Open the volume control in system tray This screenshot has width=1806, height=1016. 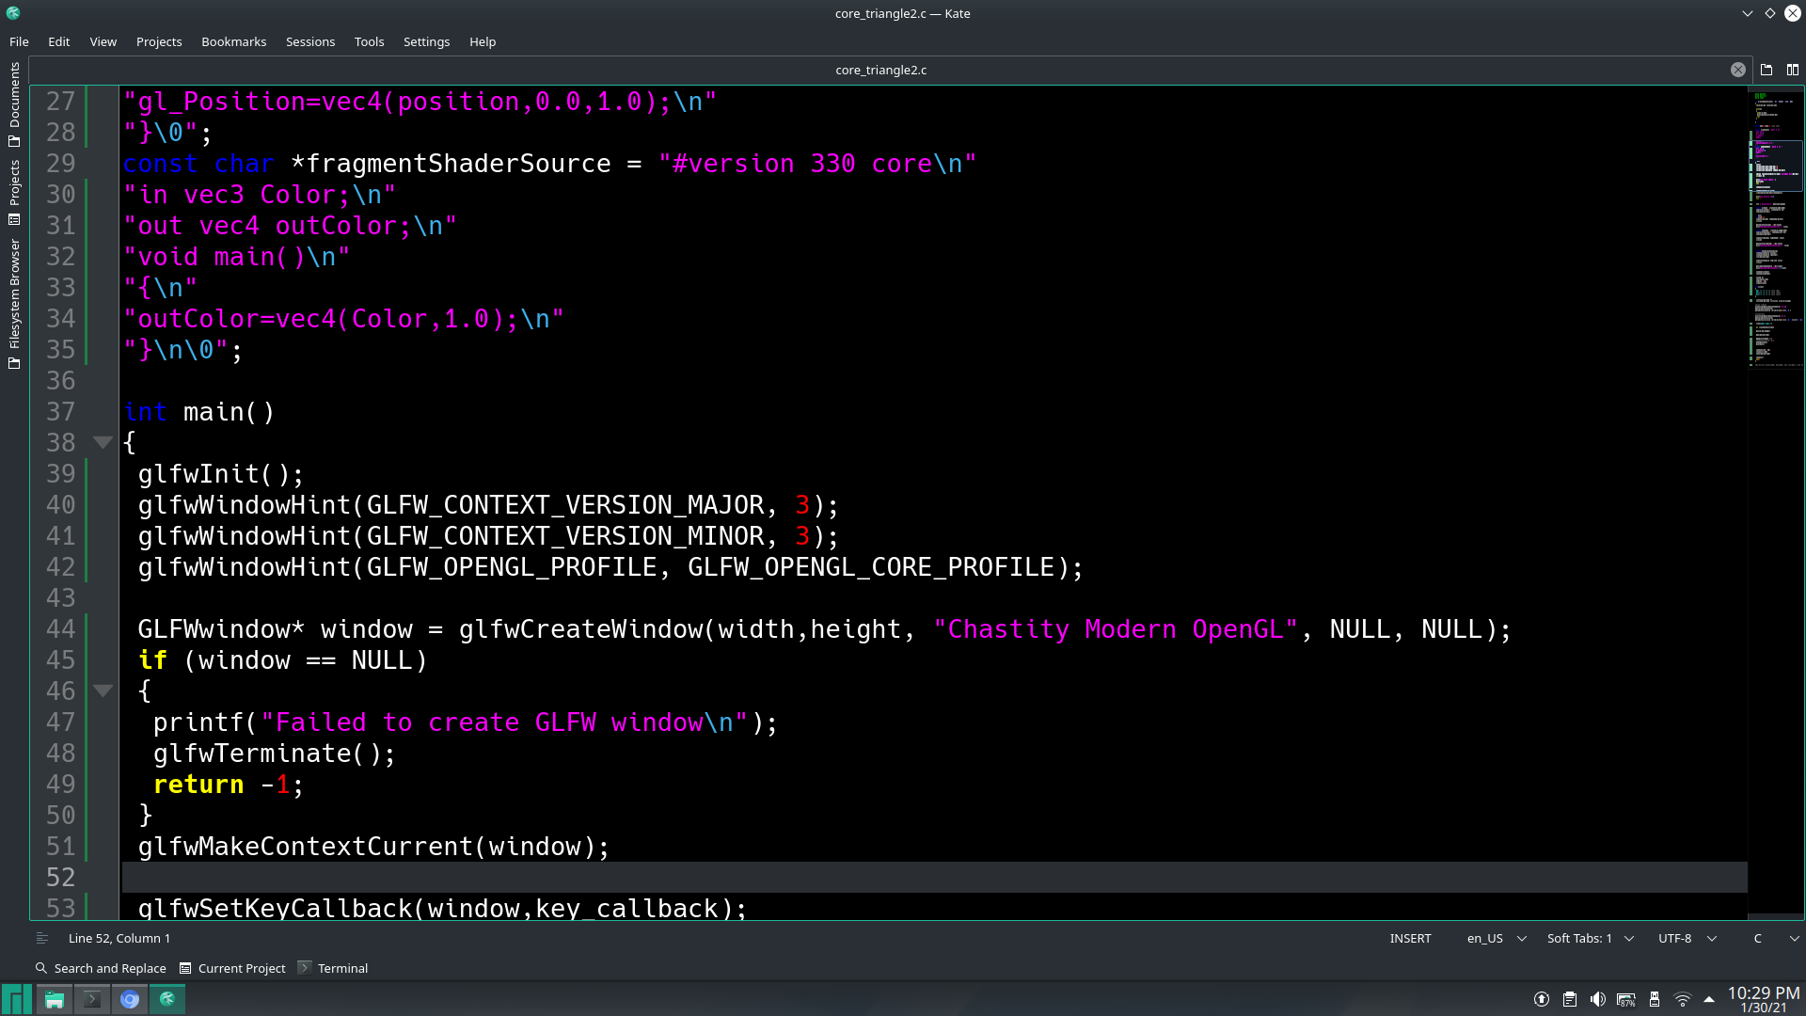point(1598,999)
